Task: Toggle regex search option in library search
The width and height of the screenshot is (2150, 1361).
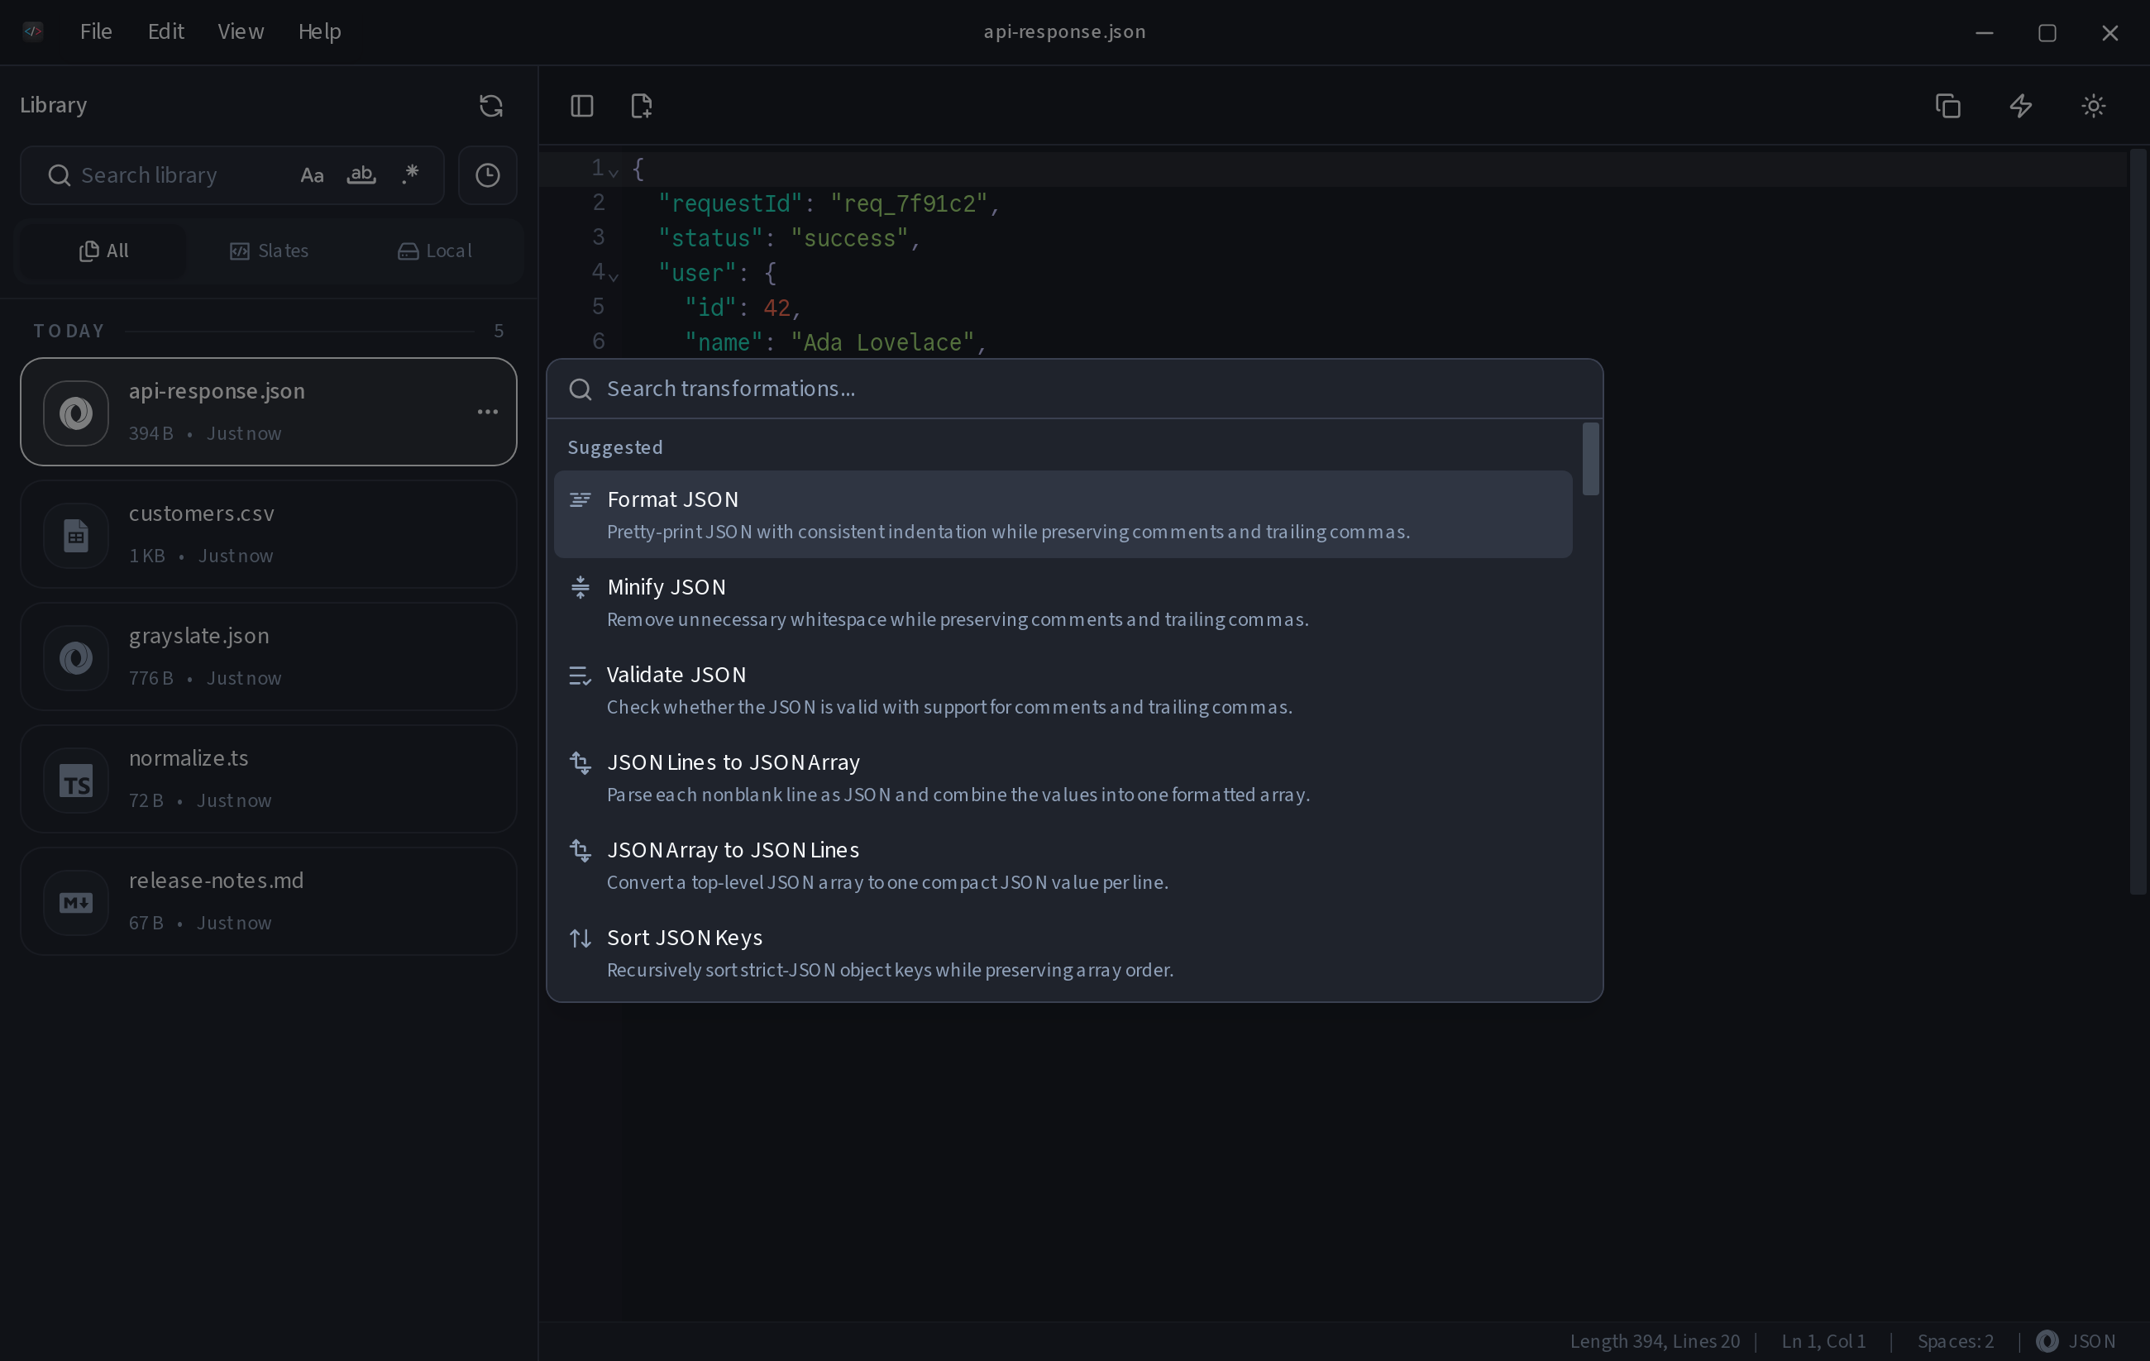Action: coord(411,175)
